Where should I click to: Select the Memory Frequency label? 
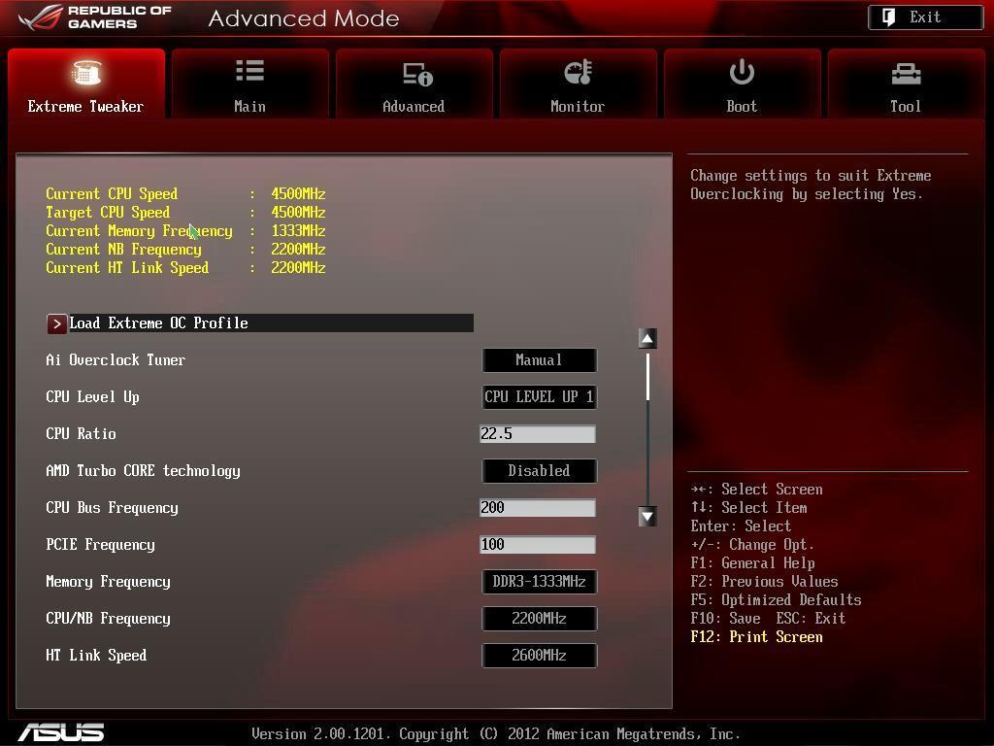[x=108, y=581]
